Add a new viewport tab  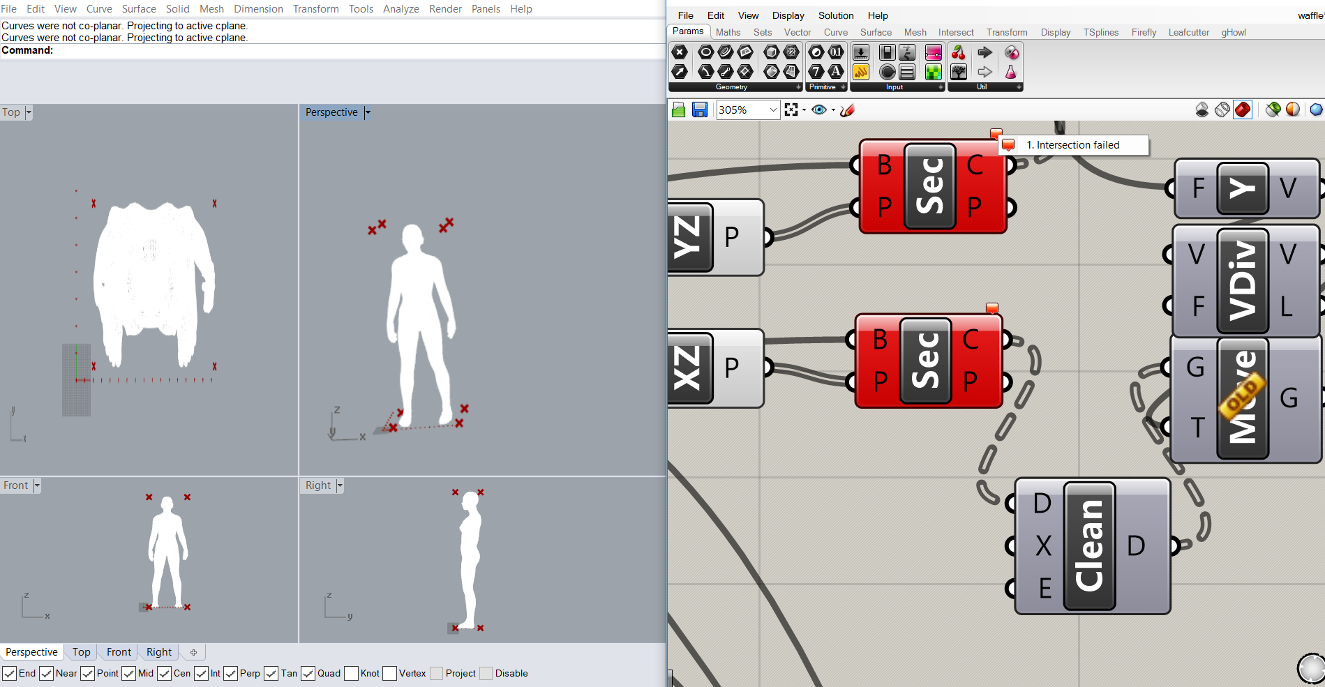pyautogui.click(x=193, y=652)
